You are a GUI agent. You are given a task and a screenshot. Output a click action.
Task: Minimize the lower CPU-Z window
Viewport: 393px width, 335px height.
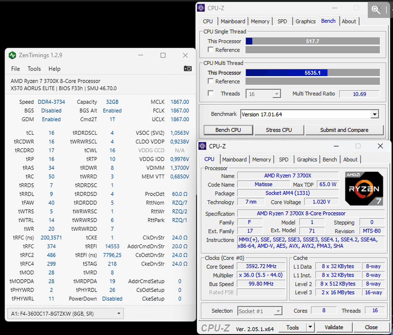(x=336, y=146)
